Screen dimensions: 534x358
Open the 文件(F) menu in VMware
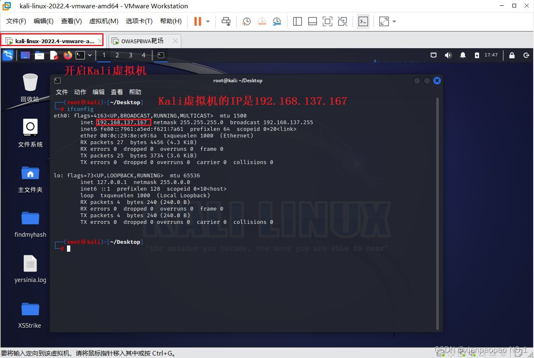[16, 21]
